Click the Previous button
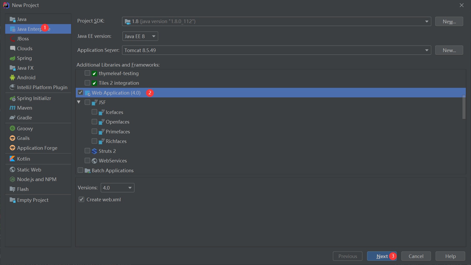This screenshot has width=471, height=265. 348,256
